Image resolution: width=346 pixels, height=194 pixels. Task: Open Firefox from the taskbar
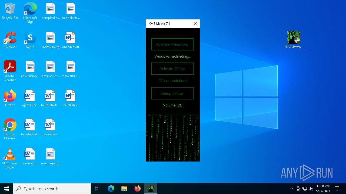pos(138,189)
